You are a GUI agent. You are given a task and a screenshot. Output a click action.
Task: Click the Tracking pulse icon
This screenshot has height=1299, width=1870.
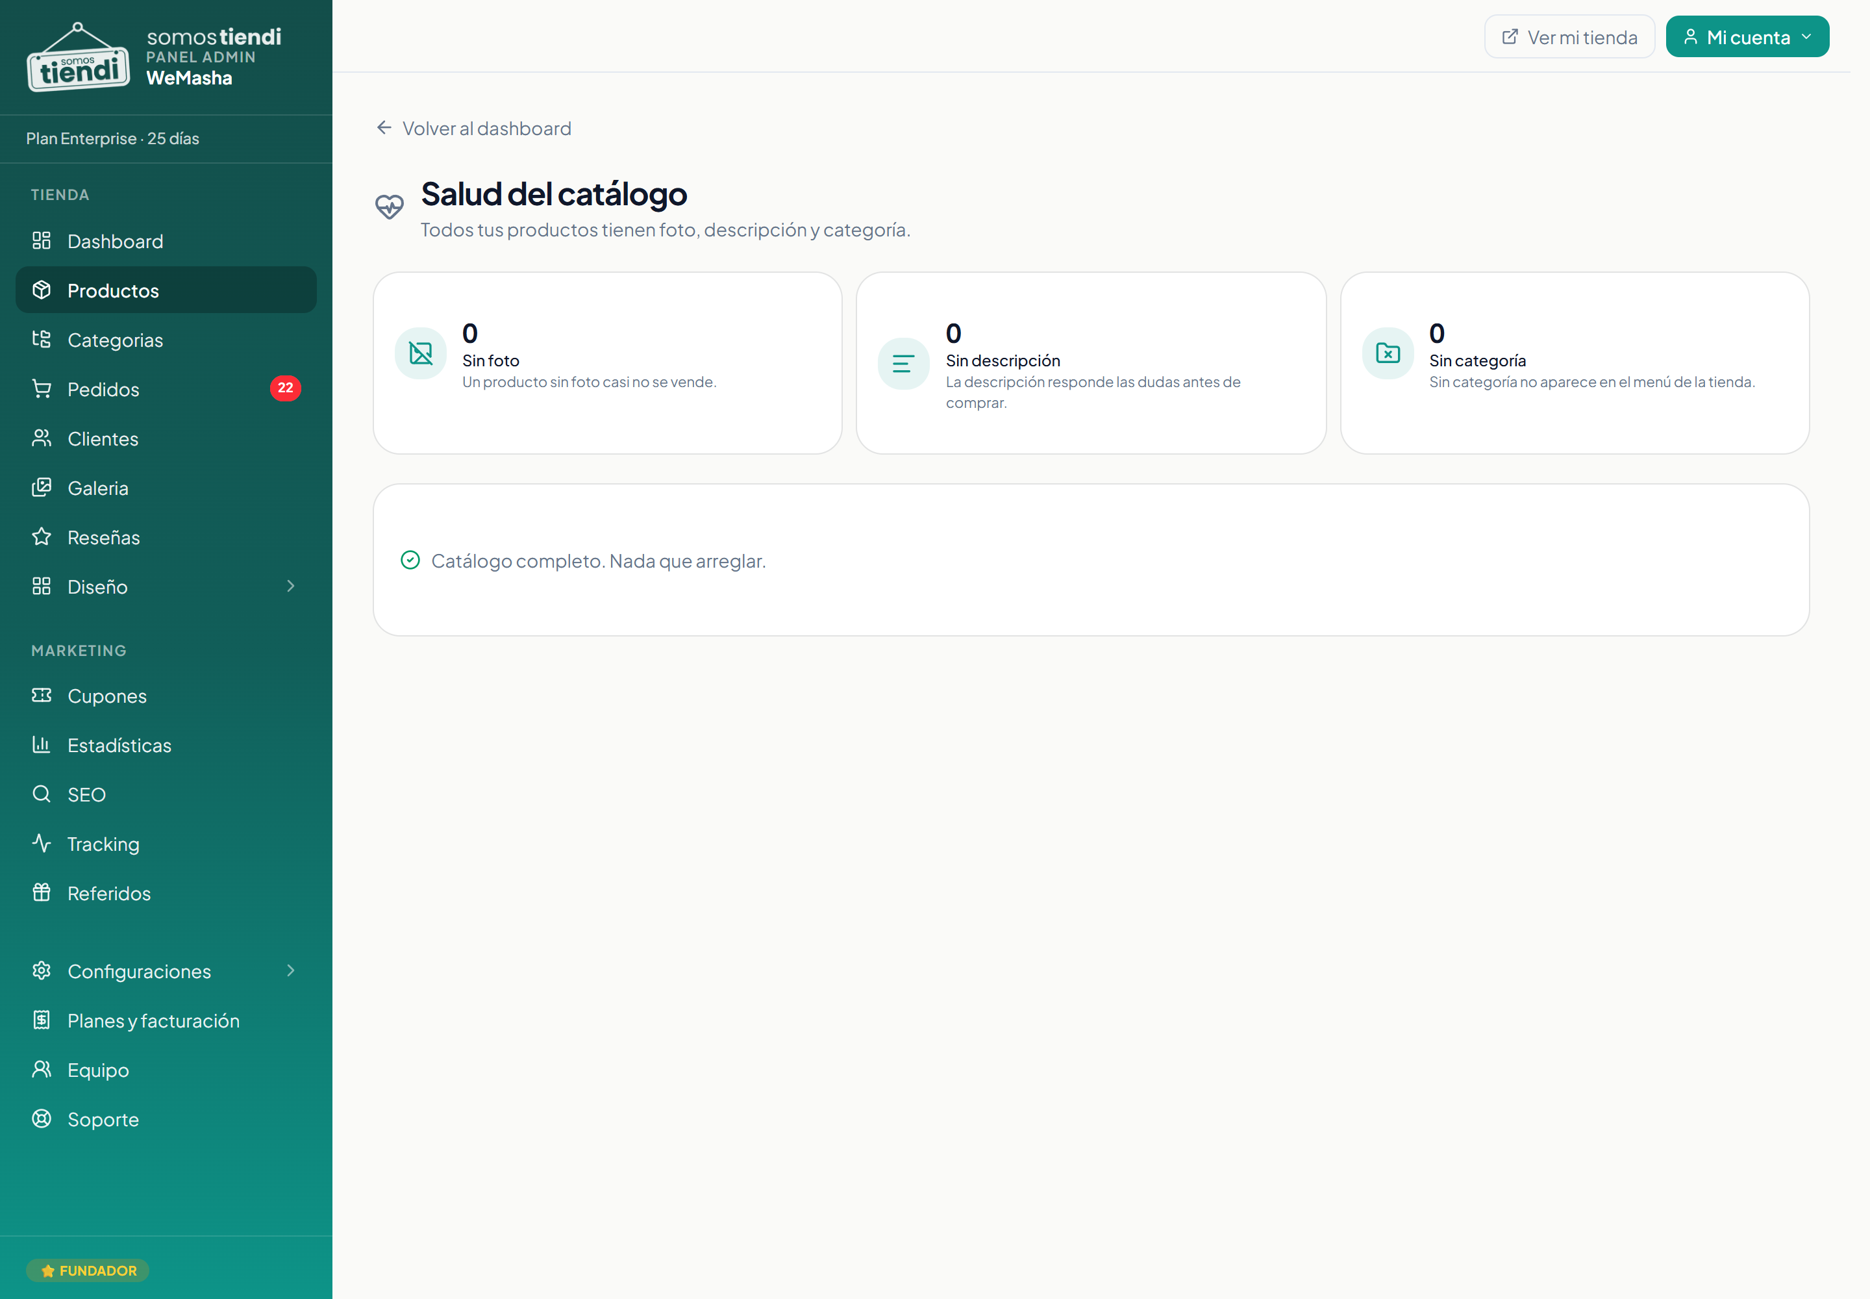click(x=42, y=843)
